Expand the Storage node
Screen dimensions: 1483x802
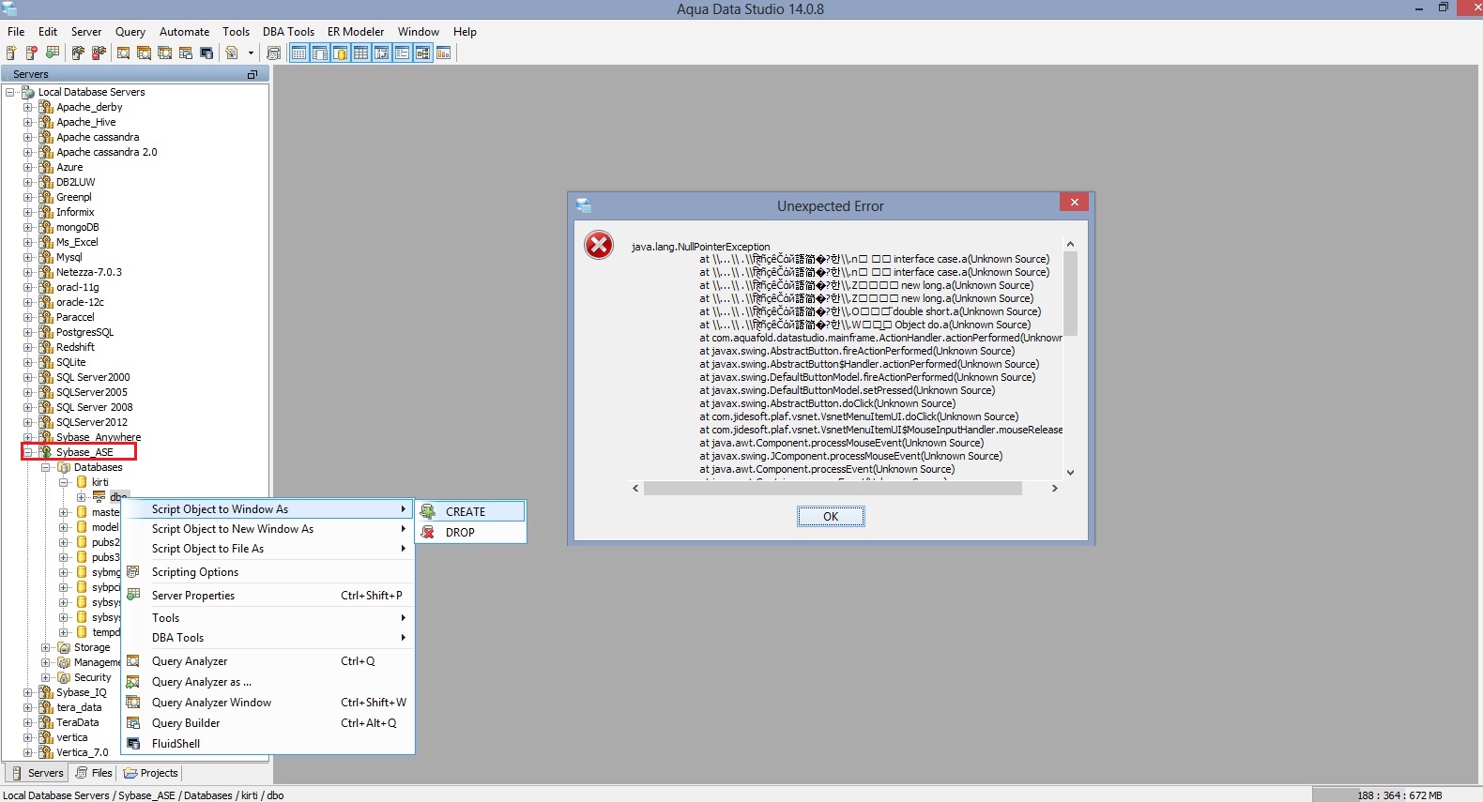click(x=46, y=647)
